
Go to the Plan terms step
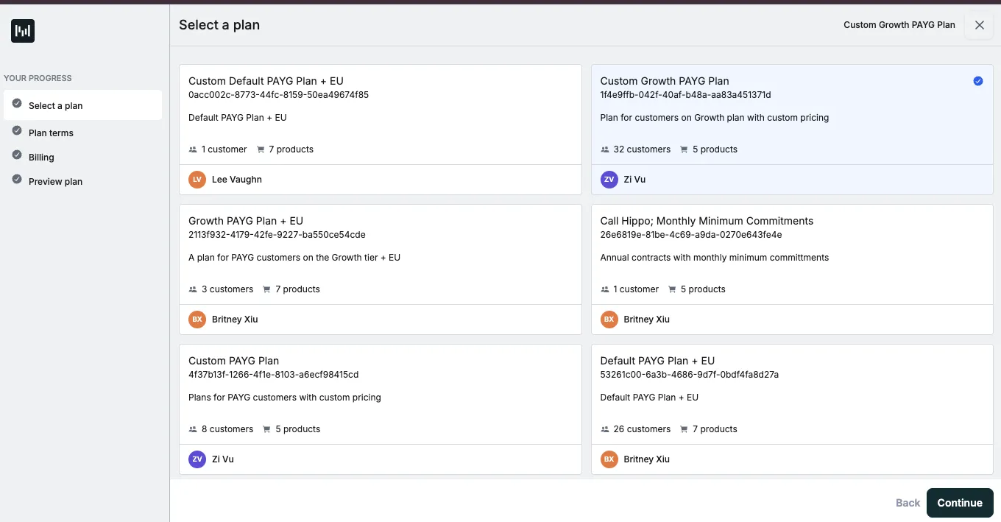[x=51, y=133]
